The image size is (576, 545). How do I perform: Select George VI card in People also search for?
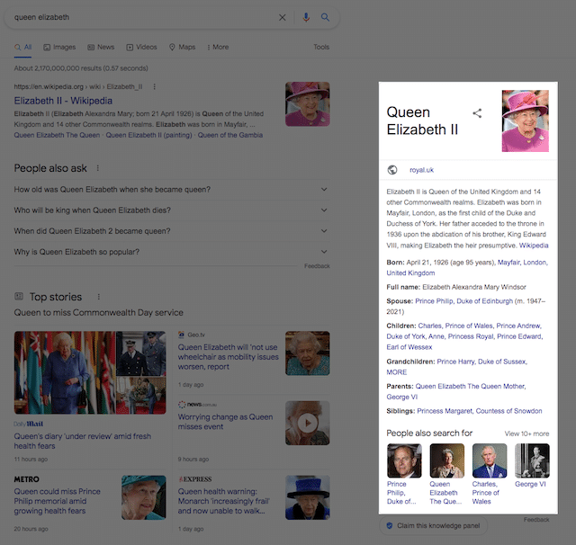532,466
